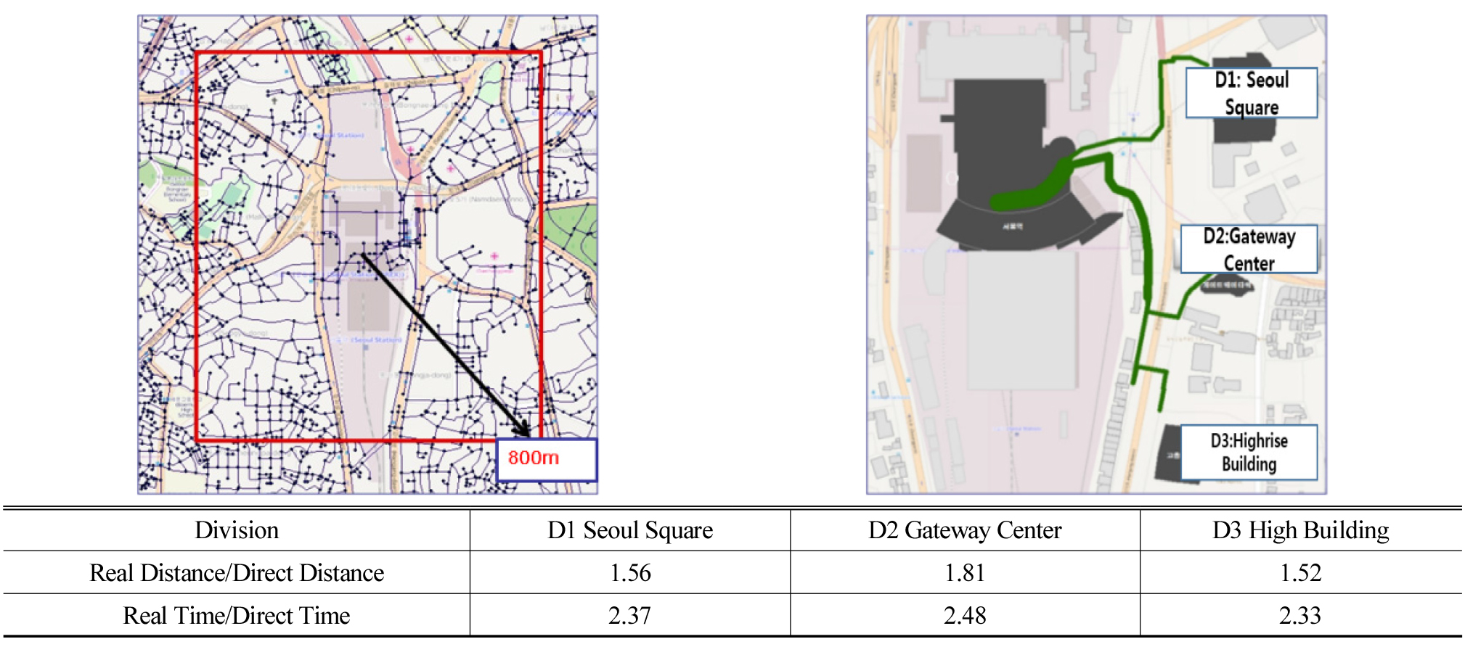1465x647 pixels.
Task: Click the 2.48 time ratio cell
Action: point(965,616)
